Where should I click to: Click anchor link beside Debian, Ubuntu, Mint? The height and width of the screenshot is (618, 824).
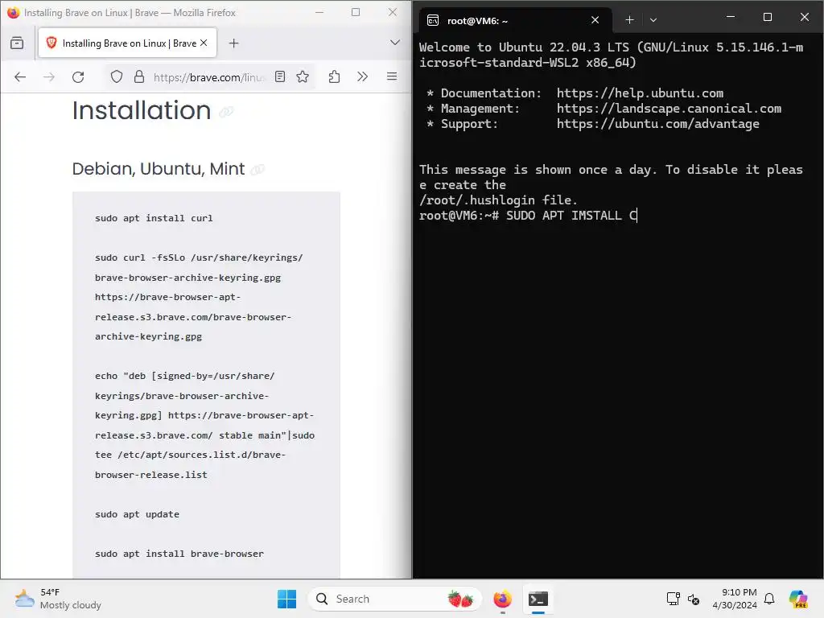tap(257, 170)
